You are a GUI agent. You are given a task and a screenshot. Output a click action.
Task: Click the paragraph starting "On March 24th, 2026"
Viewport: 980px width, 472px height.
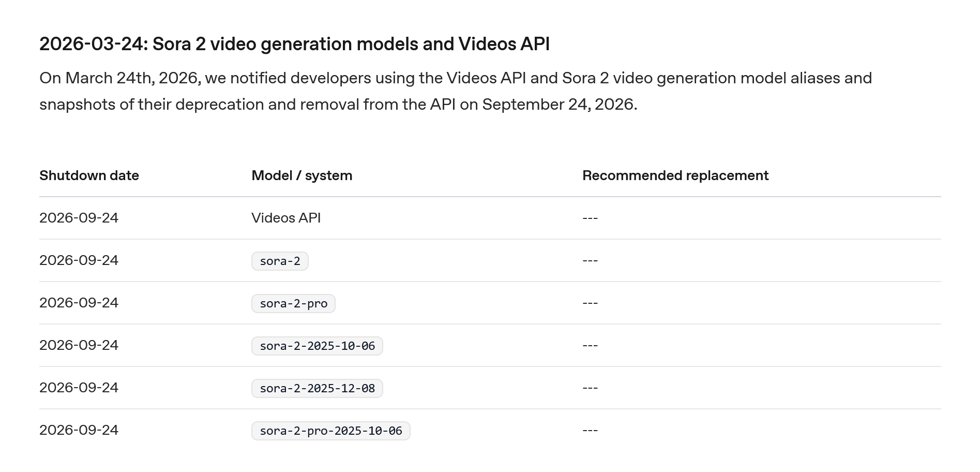pyautogui.click(x=456, y=91)
